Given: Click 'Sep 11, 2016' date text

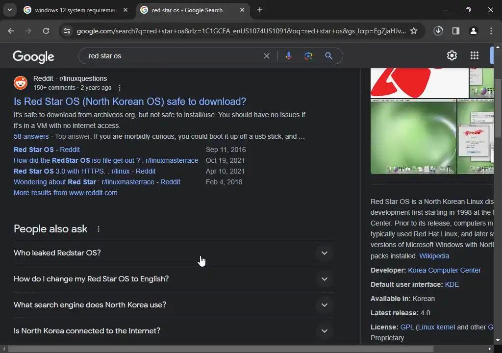Looking at the screenshot, I should tap(226, 150).
